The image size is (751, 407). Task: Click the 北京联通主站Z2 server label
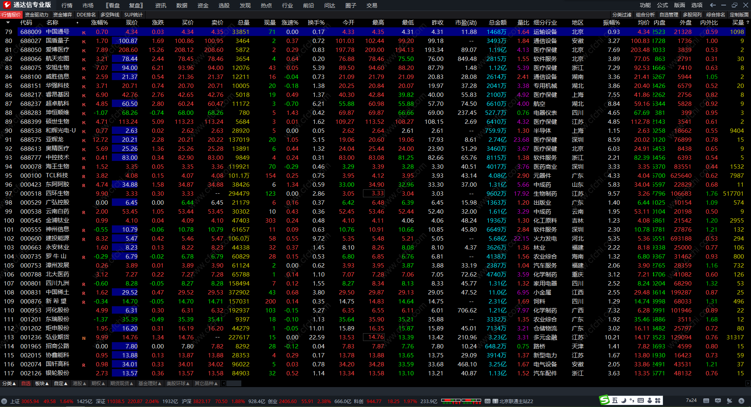(x=516, y=401)
